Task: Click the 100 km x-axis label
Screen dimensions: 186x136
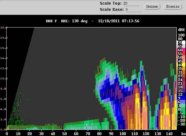Action: [122, 134]
